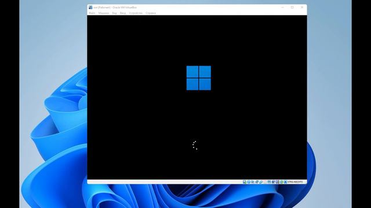The height and width of the screenshot is (208, 371).
Task: Close the VirtualBox VM window
Action: [302, 8]
